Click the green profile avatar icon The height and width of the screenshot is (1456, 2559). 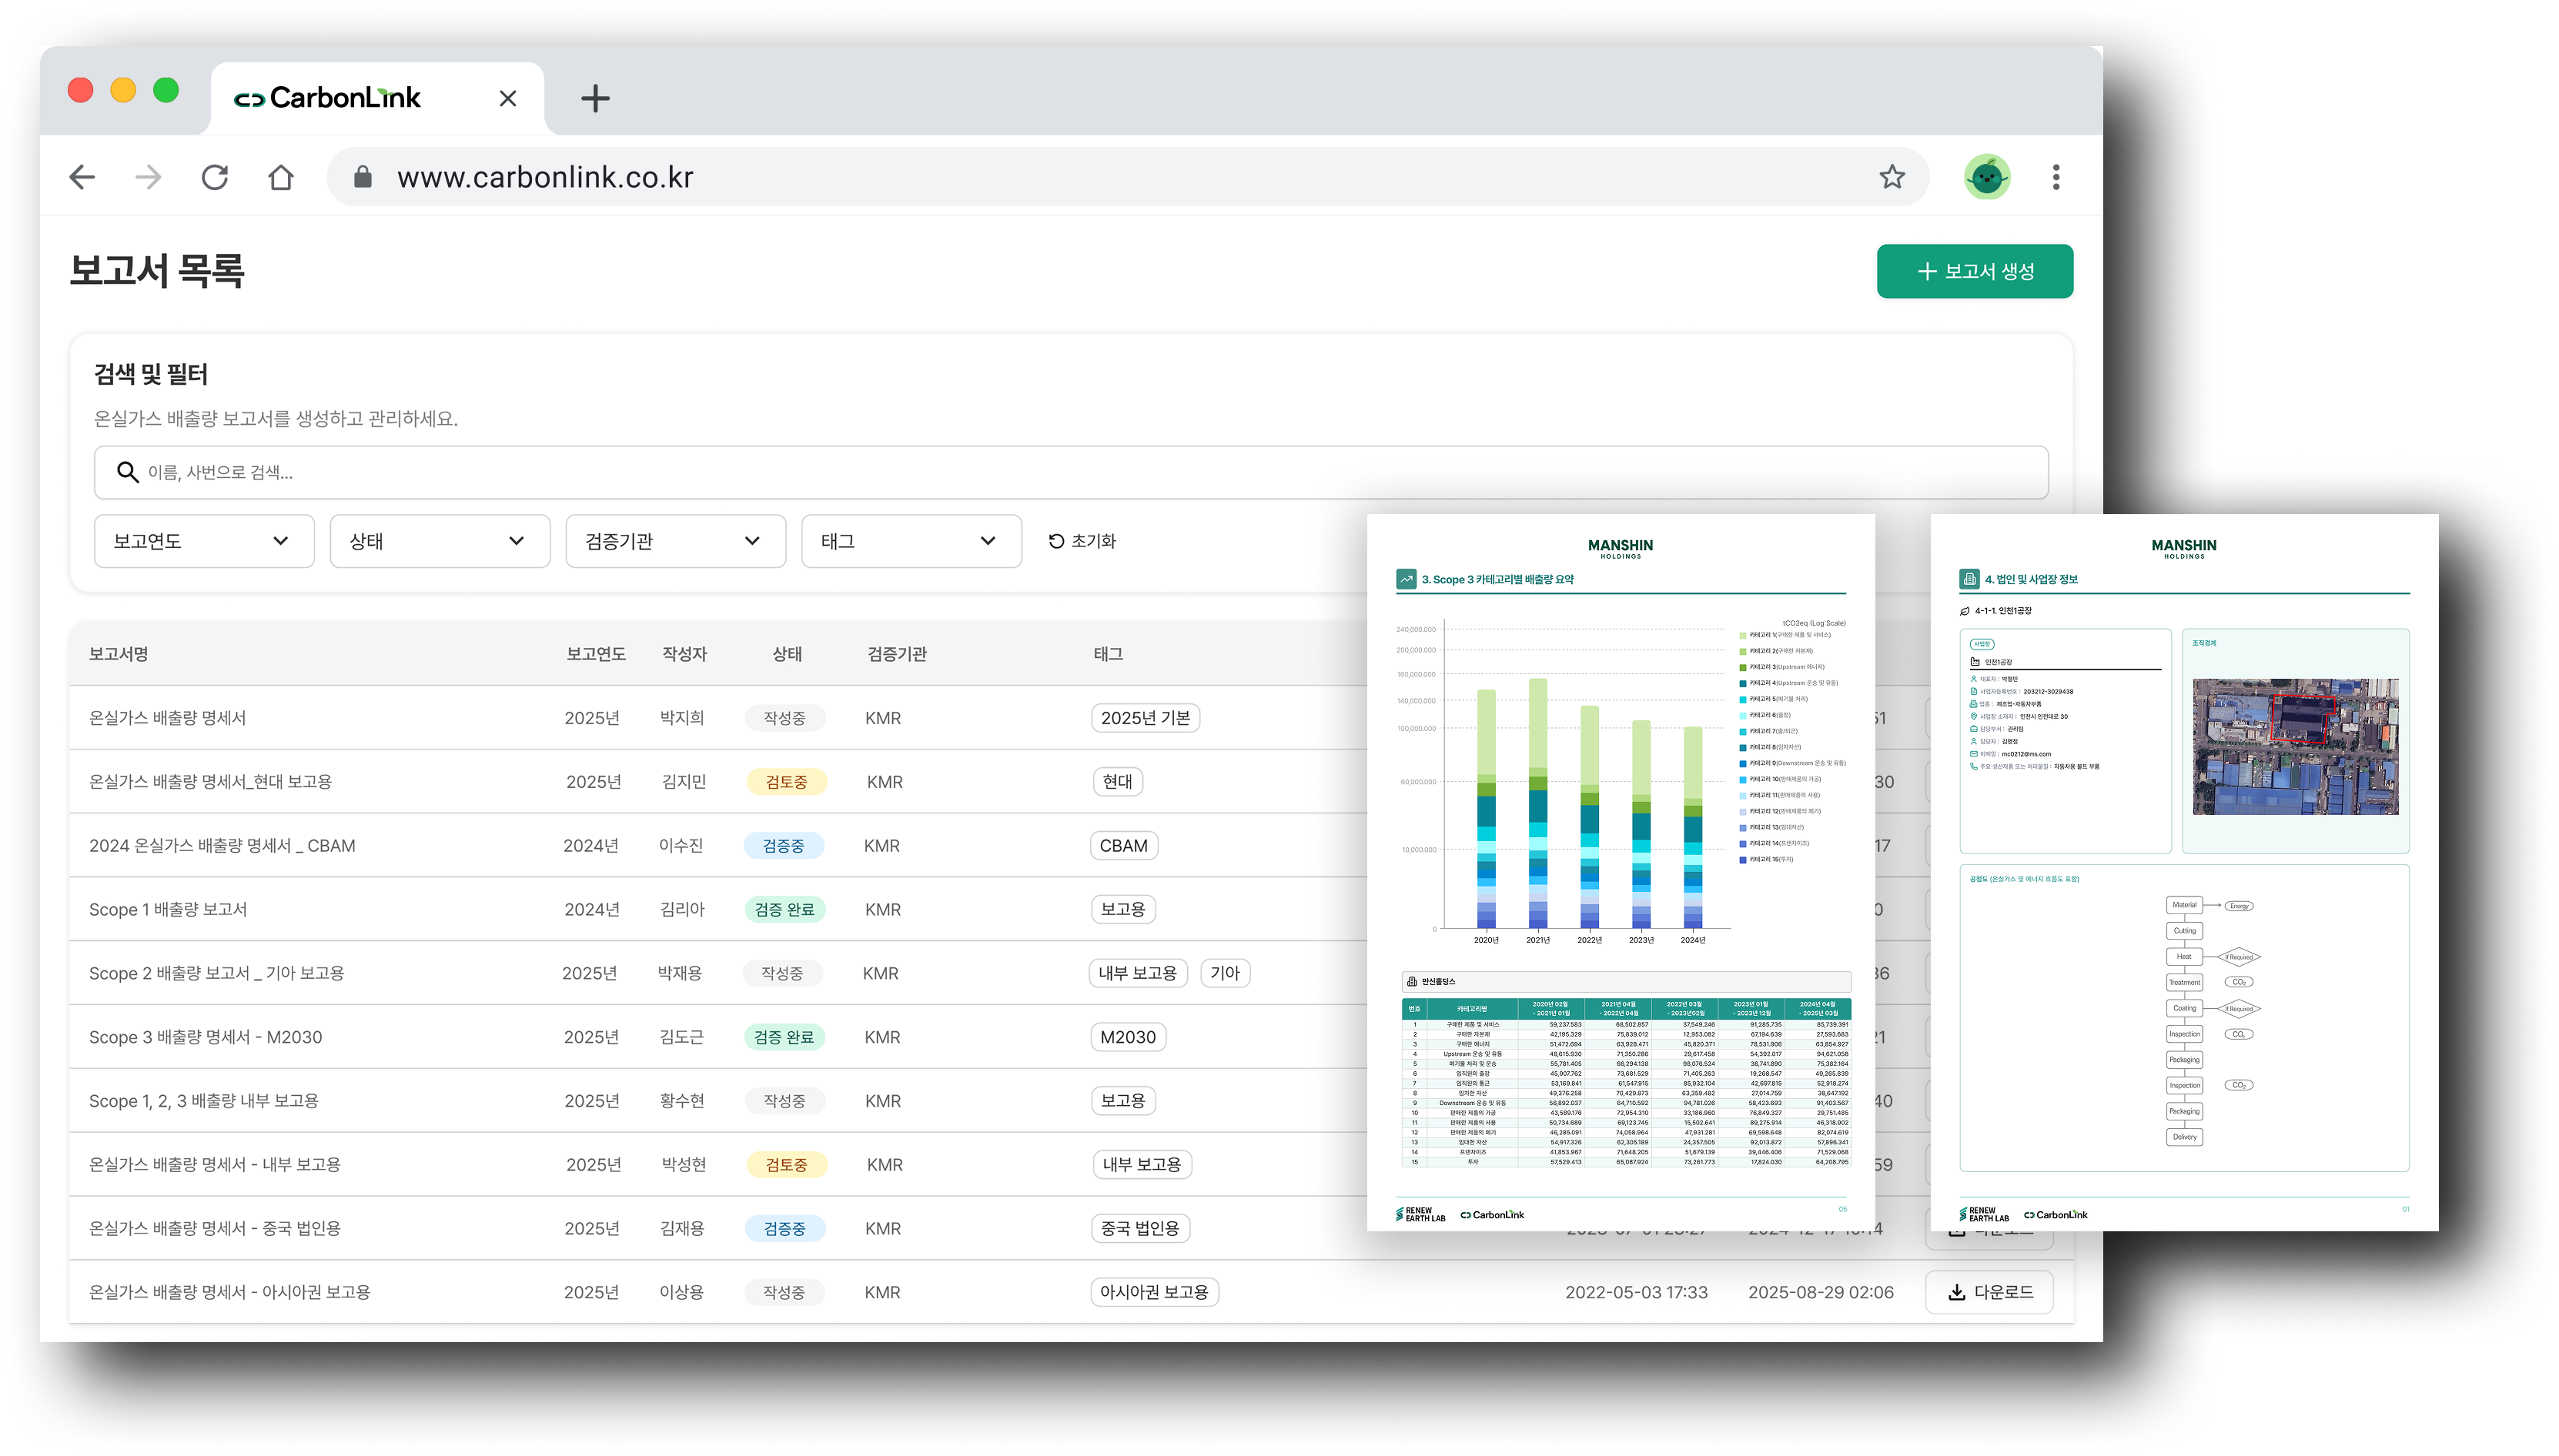point(1988,177)
